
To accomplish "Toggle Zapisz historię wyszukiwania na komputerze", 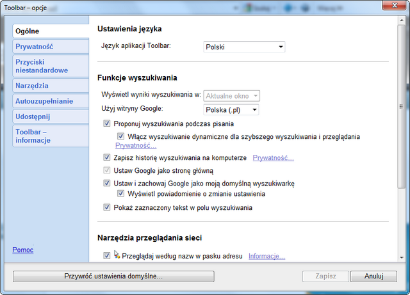I will [107, 157].
